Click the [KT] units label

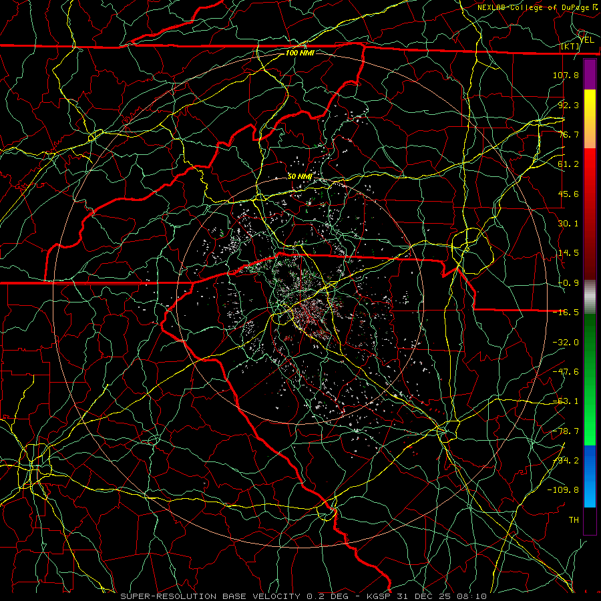click(x=570, y=47)
